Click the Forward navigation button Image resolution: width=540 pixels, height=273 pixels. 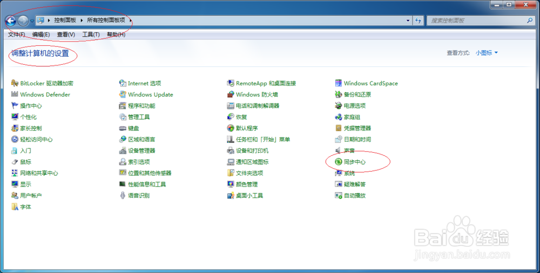tap(23, 21)
